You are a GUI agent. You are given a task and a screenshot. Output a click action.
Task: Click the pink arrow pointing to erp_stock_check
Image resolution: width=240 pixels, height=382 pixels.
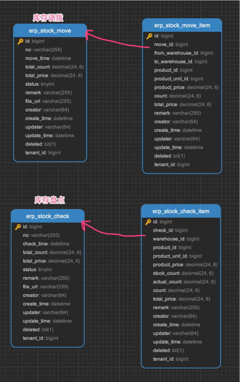[x=113, y=230]
